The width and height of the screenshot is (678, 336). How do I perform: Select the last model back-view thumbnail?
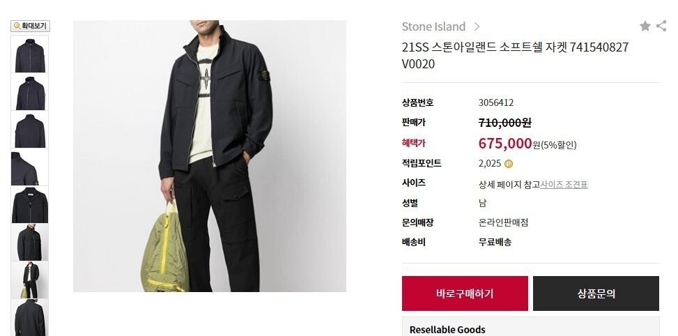point(30,318)
